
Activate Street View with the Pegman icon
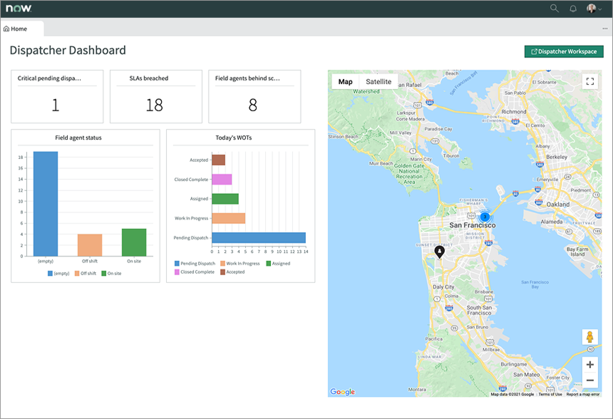pos(590,336)
